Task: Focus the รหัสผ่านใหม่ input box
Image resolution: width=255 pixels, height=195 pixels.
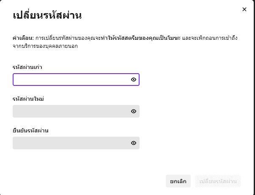Action: coord(70,111)
